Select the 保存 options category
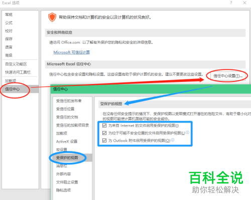Image resolution: width=251 pixels, height=200 pixels. click(9, 39)
